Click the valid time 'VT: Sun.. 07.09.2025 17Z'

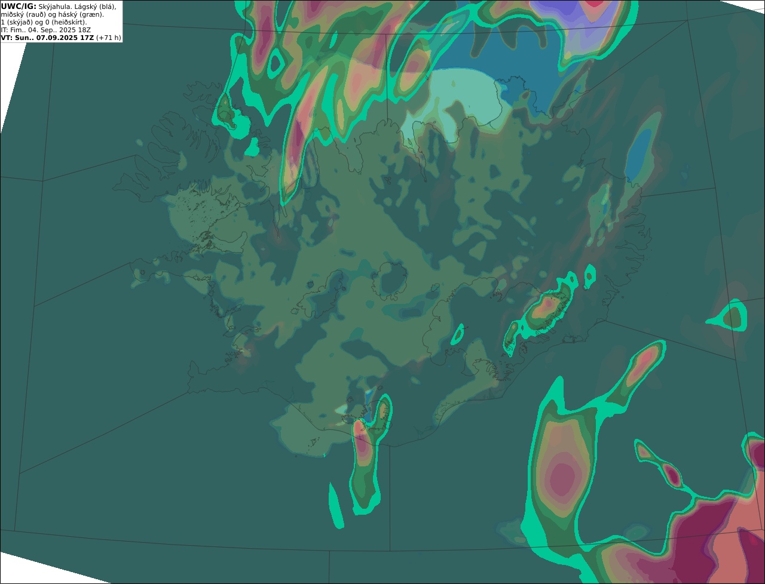pos(47,38)
